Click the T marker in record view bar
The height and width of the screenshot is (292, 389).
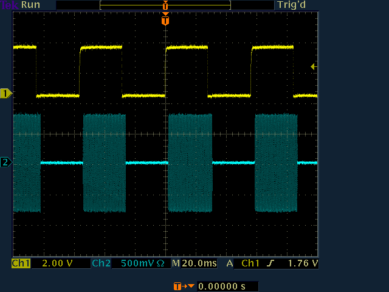tap(165, 5)
